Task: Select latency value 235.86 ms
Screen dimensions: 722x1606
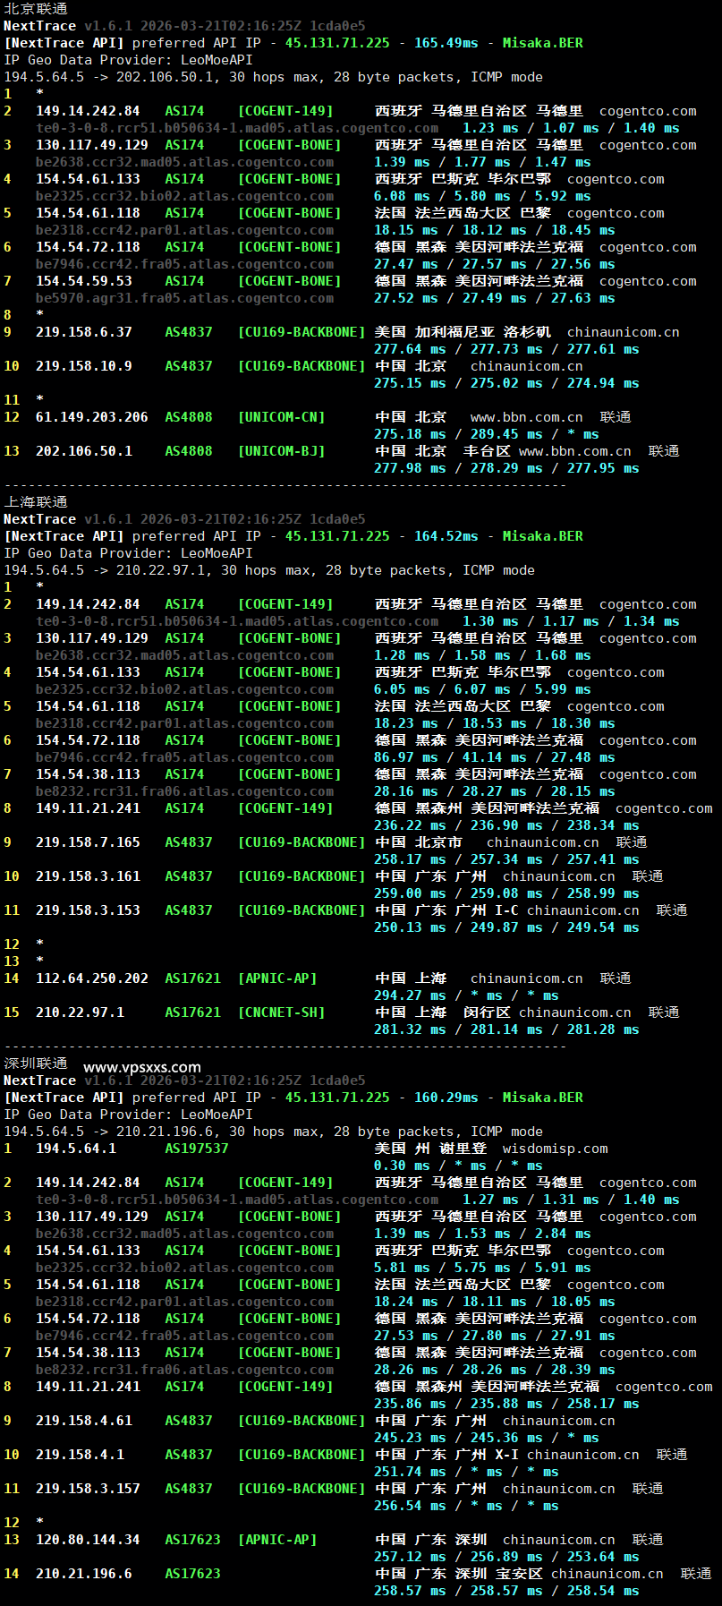Action: tap(410, 1404)
